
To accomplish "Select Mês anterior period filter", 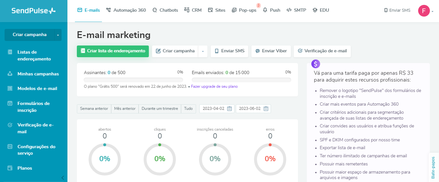I will click(x=125, y=109).
